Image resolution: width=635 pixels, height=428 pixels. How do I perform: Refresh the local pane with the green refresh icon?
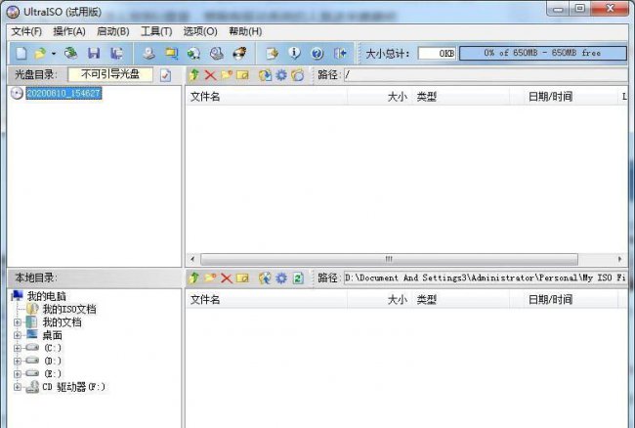(298, 278)
